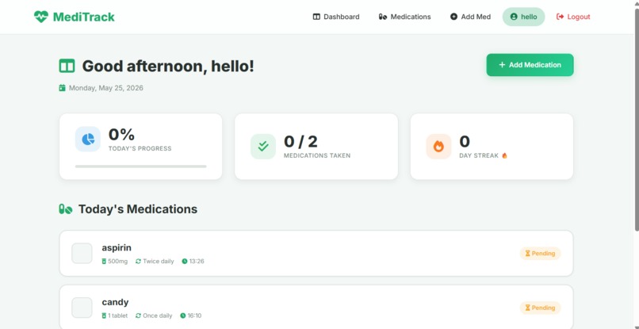Click the small fire emoji after DAY STREAK

(504, 155)
